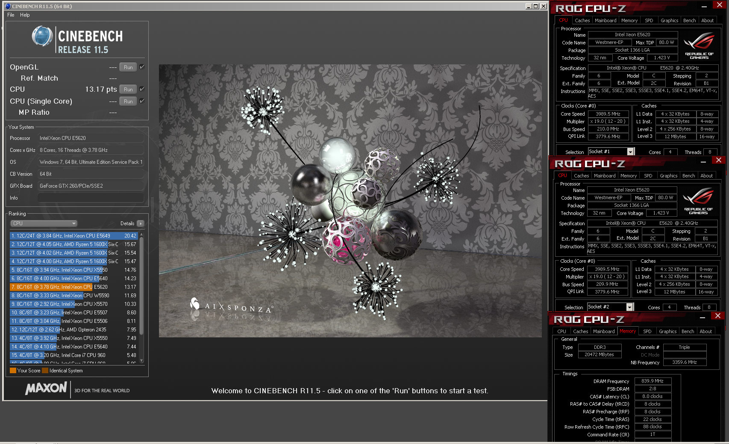Viewport: 729px width, 444px height.
Task: Open Bench tab in middle CPU-Z window
Action: [x=688, y=176]
